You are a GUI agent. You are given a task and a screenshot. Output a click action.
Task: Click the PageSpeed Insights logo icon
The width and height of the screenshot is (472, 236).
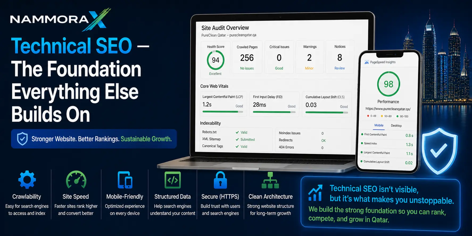point(367,62)
